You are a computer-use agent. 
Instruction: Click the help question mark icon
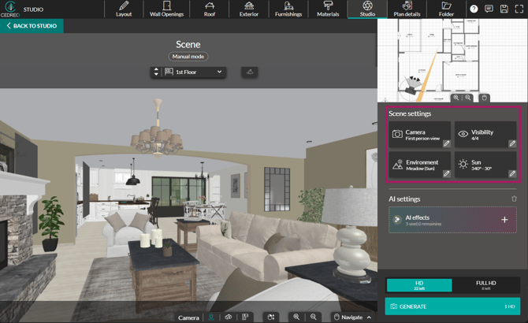click(x=474, y=9)
